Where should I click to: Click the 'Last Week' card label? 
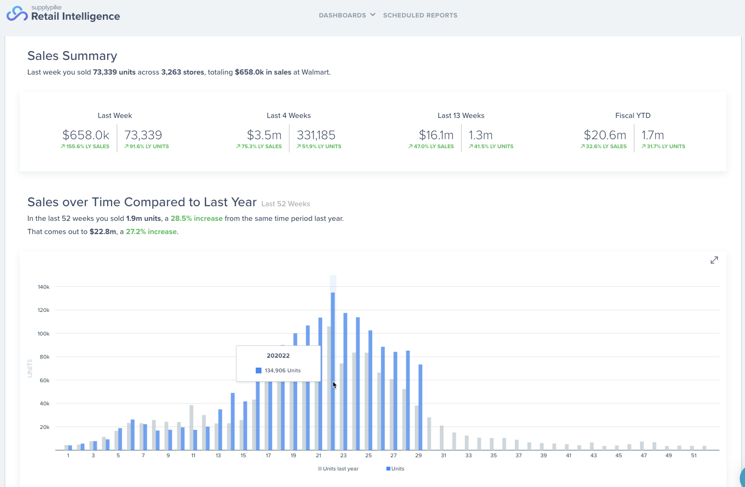pyautogui.click(x=115, y=116)
